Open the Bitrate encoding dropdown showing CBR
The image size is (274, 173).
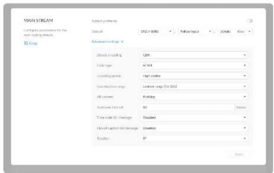(194, 55)
